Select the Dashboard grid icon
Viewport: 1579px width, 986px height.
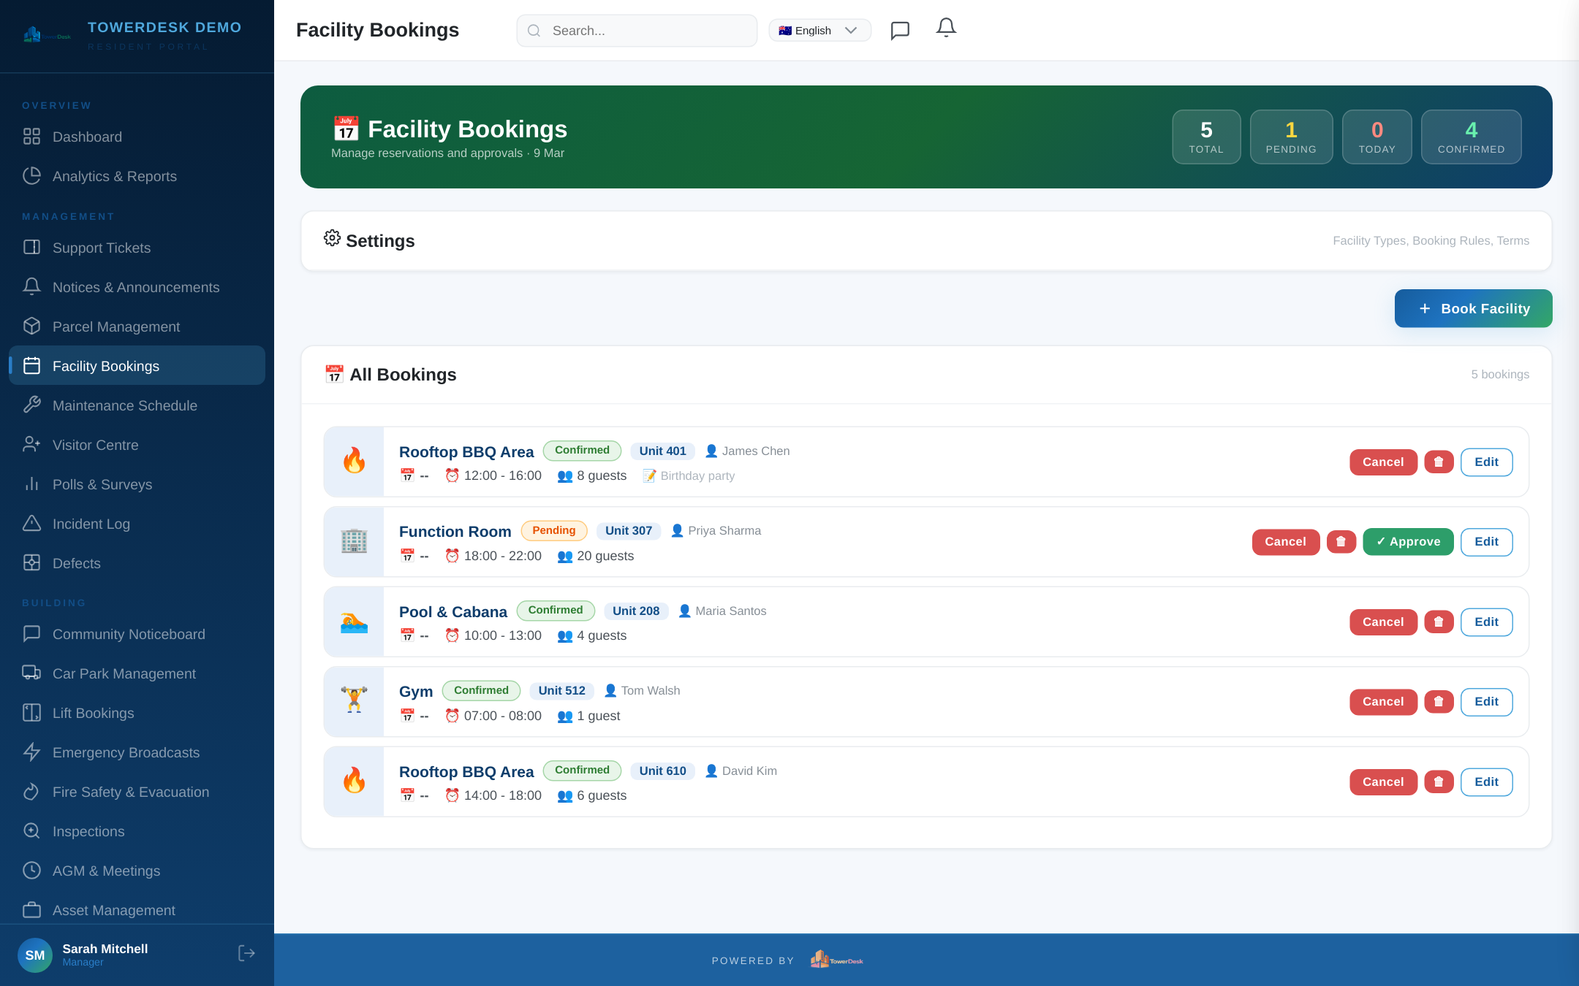click(x=31, y=137)
